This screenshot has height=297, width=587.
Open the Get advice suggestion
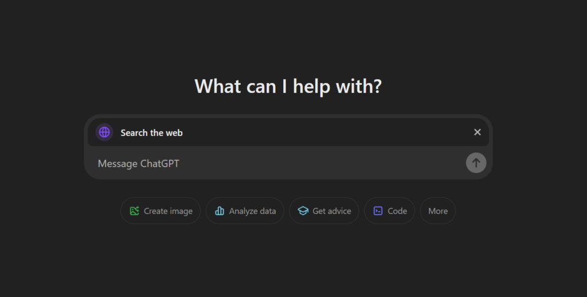(x=324, y=211)
